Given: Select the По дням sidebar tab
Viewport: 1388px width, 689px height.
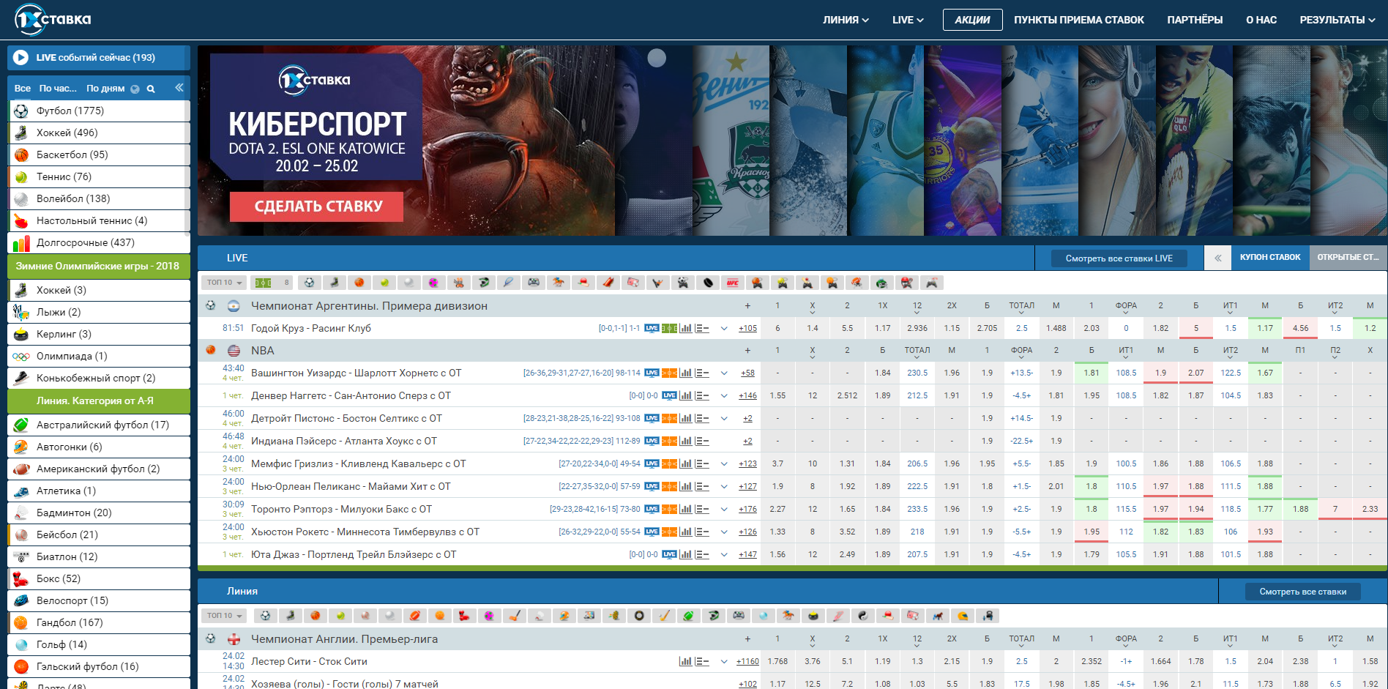Looking at the screenshot, I should 105,89.
